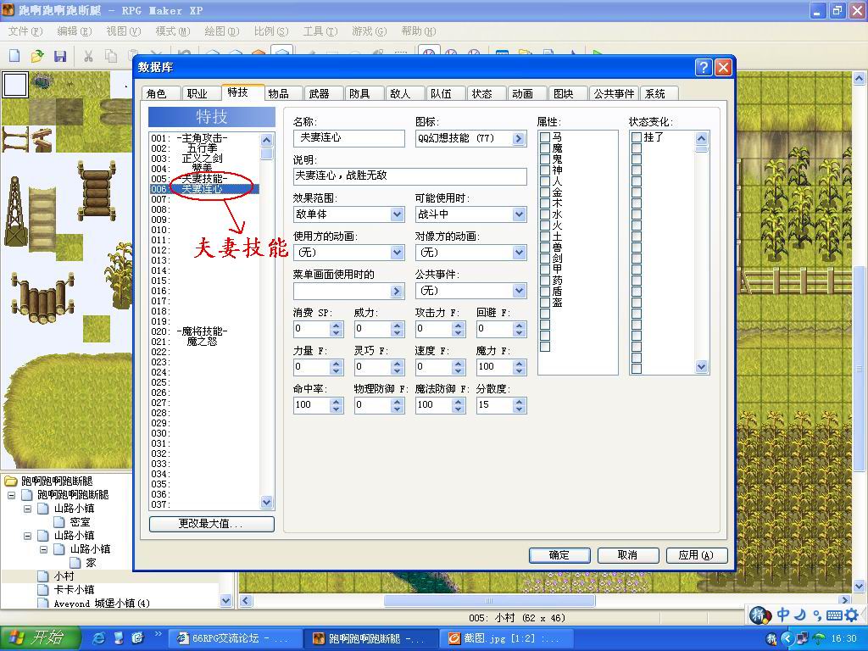Click the 说明 description input field
Screen dimensions: 868x651
coord(409,176)
